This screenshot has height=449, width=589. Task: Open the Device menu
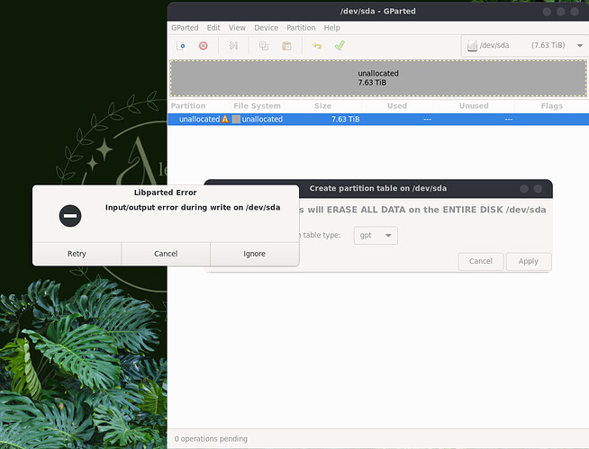[x=266, y=28]
